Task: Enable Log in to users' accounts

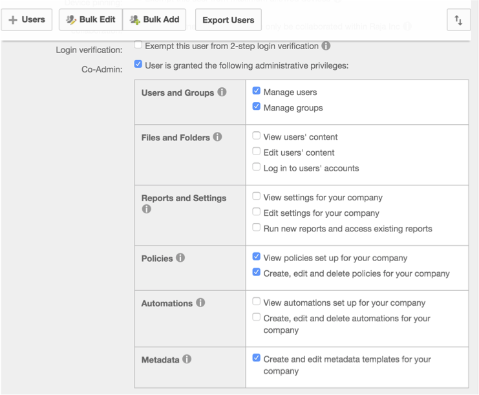Action: [257, 167]
